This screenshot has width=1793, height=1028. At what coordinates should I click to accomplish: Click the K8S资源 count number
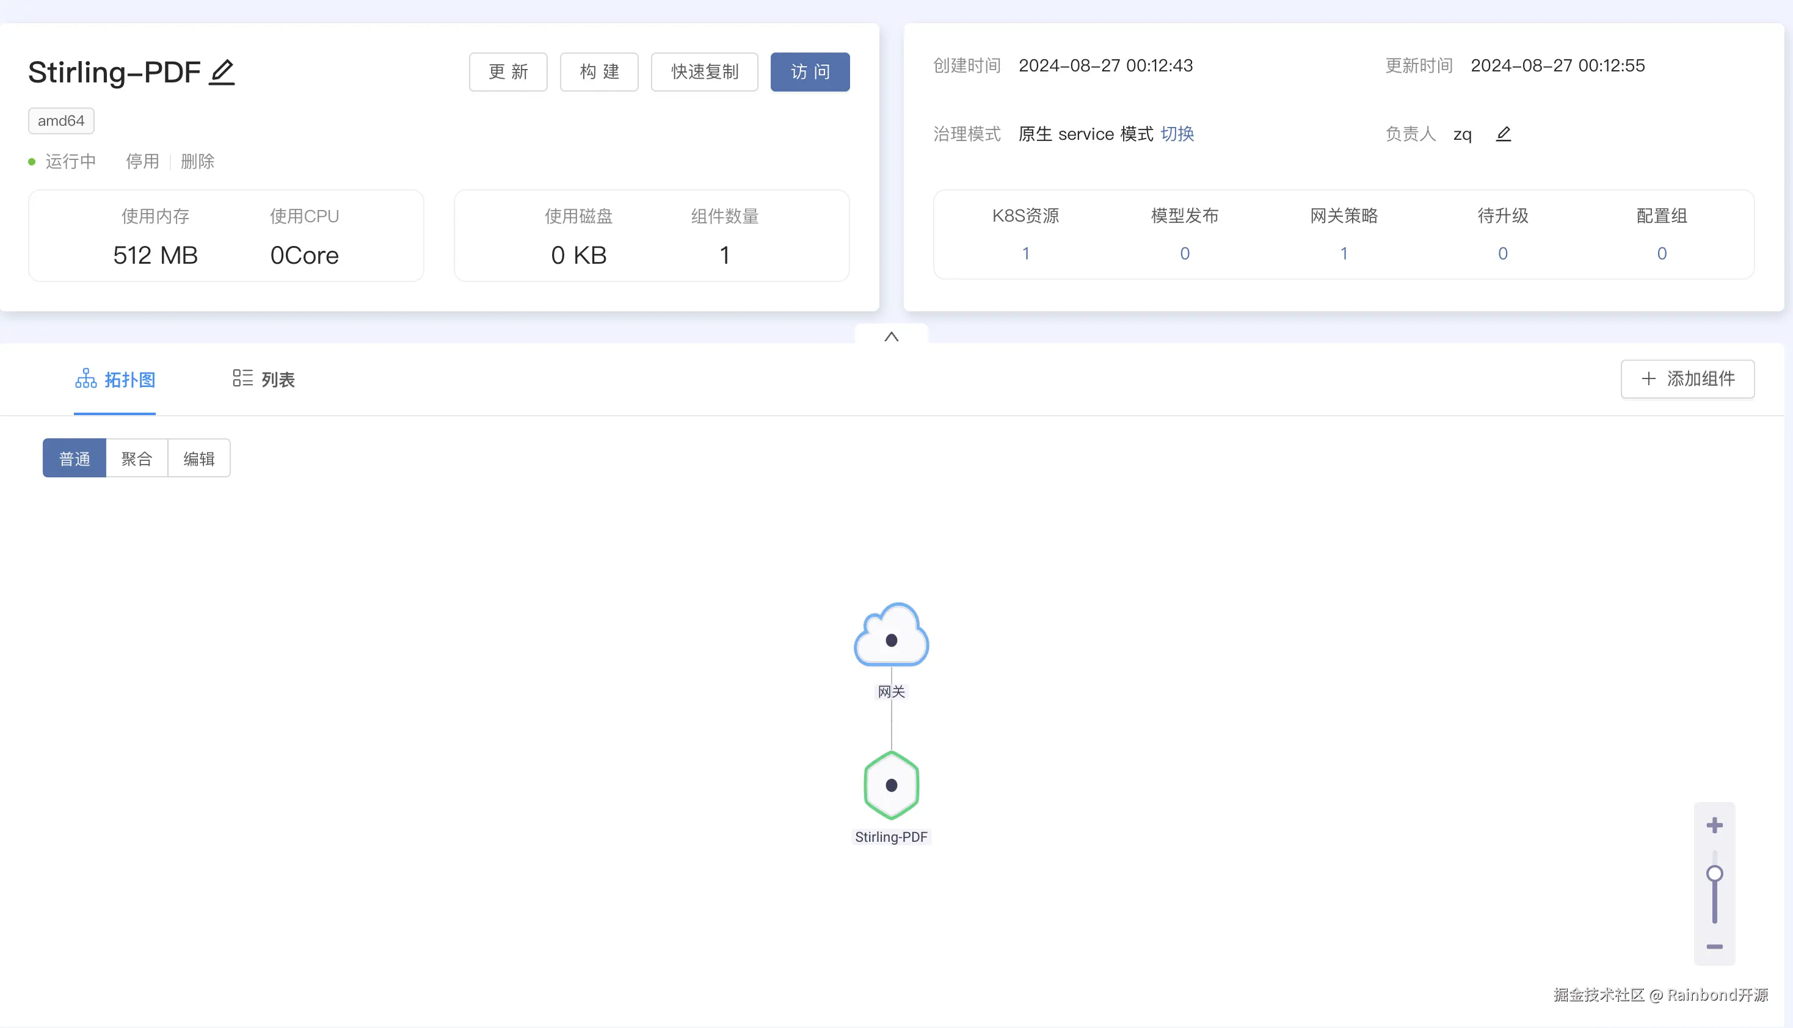(x=1025, y=253)
